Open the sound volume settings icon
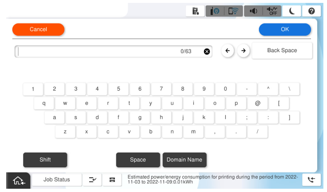 point(253,11)
